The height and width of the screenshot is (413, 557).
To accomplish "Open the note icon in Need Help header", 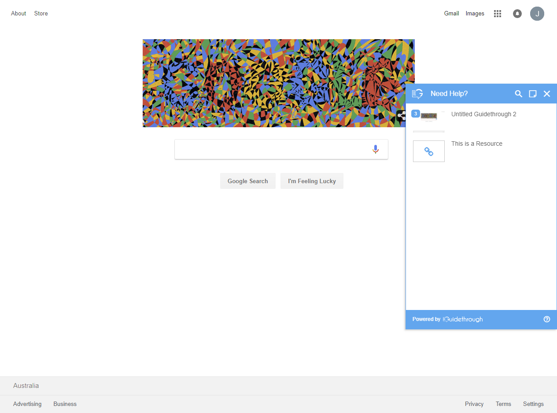I will point(533,94).
